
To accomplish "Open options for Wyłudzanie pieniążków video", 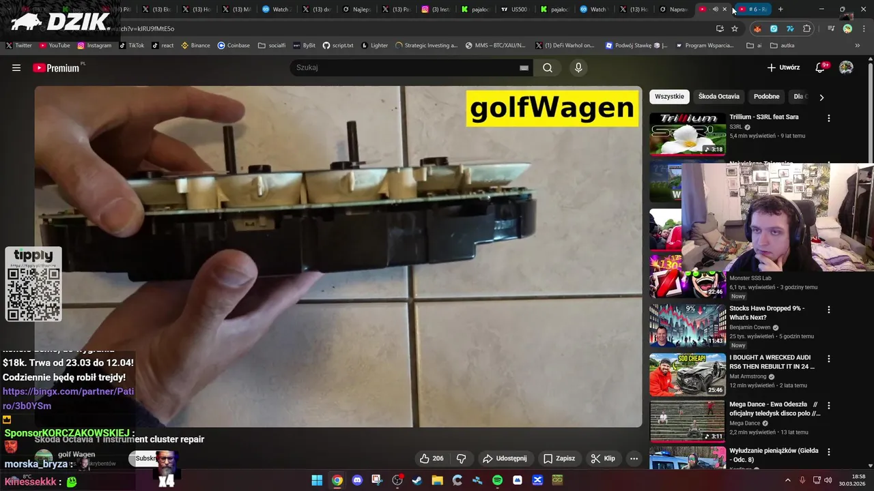I will pyautogui.click(x=829, y=452).
